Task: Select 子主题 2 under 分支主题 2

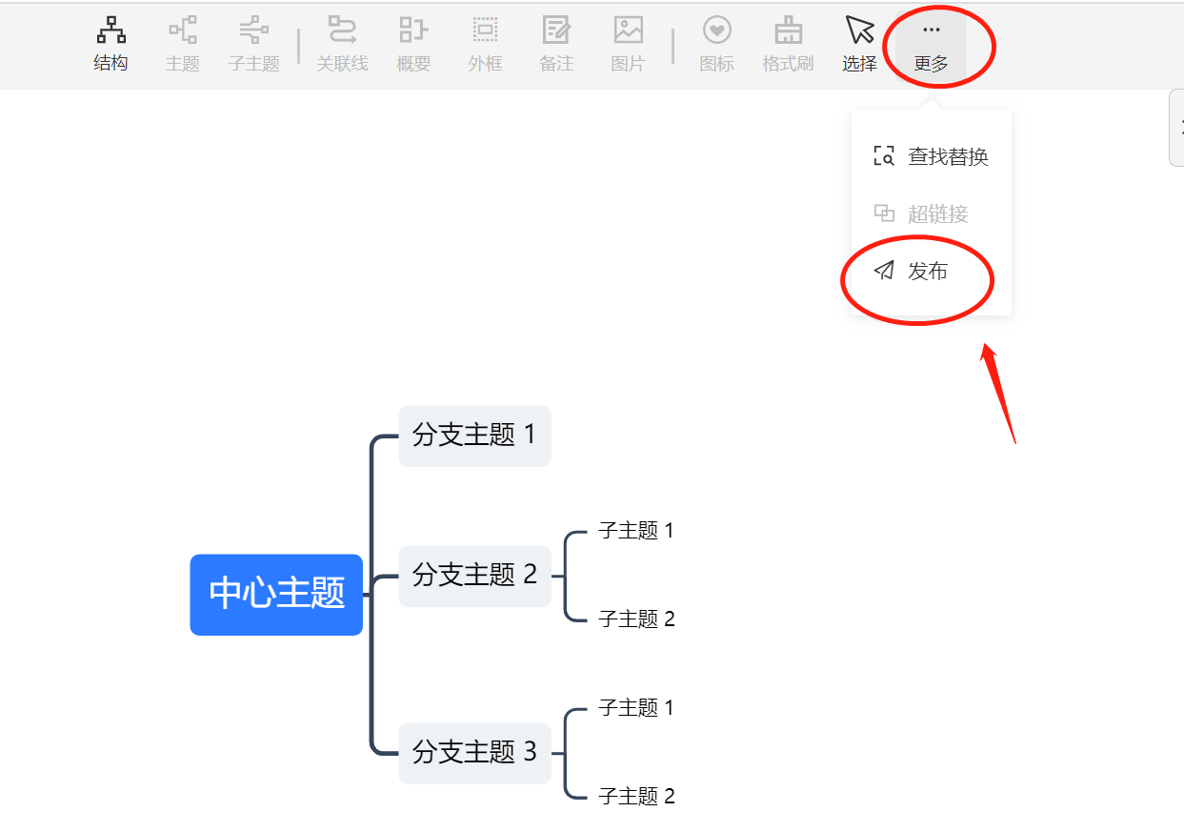Action: (636, 619)
